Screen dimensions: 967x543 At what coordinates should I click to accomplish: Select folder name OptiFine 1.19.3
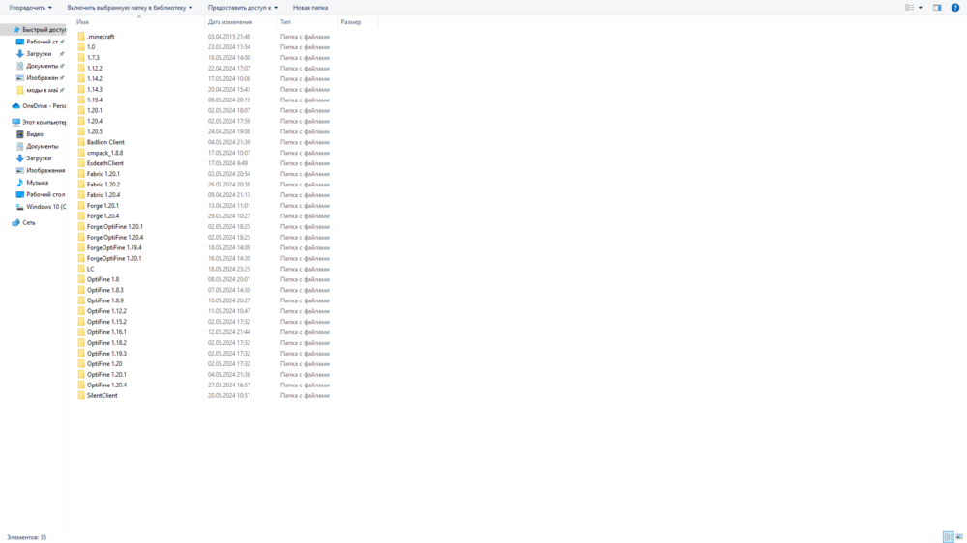106,354
